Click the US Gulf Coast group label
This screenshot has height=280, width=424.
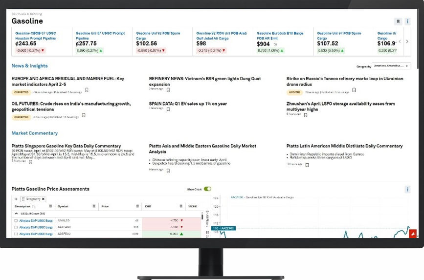pos(33,214)
